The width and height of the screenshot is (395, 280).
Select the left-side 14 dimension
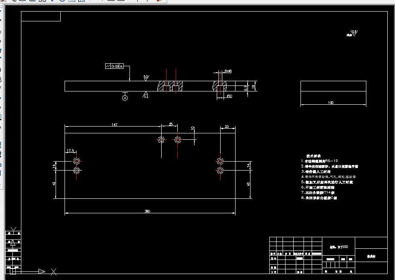(x=54, y=166)
